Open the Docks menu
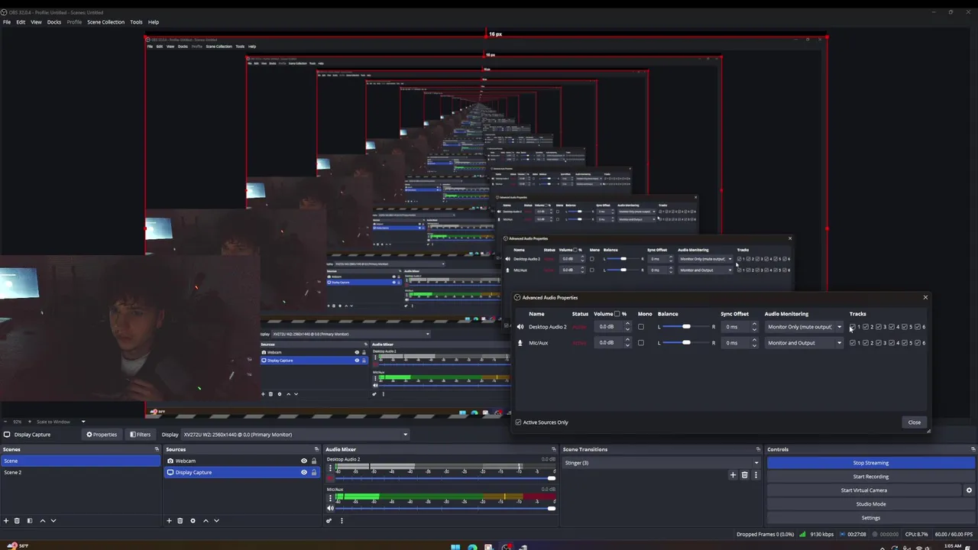978x550 pixels. (x=54, y=22)
